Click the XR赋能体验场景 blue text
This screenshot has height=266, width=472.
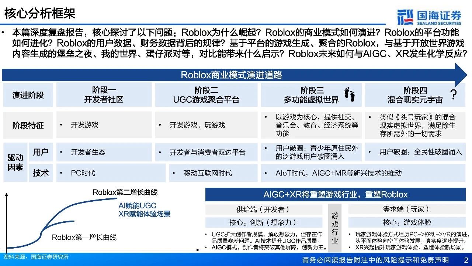tap(145, 214)
